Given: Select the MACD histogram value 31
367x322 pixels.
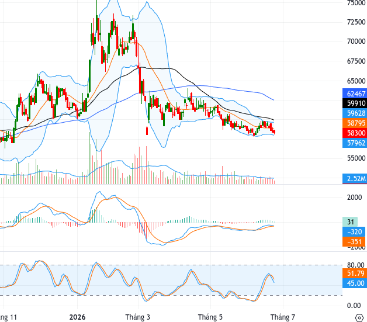Looking at the screenshot, I should point(350,222).
